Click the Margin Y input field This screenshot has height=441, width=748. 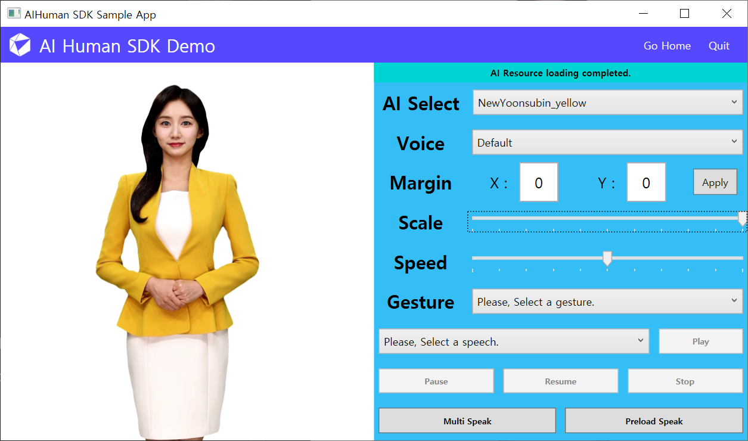coord(646,182)
